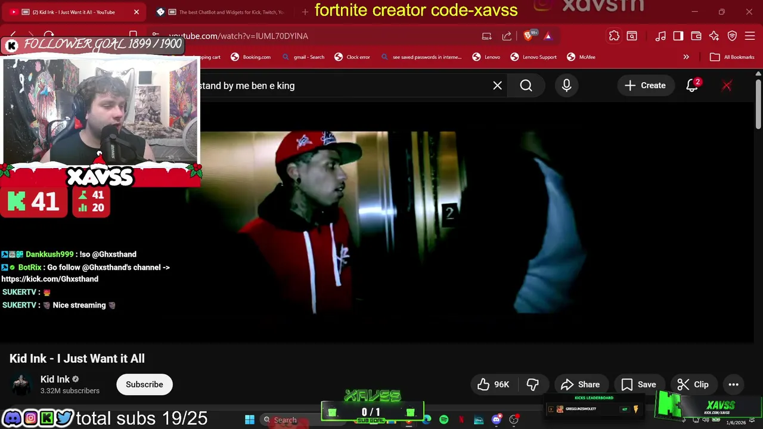The image size is (763, 429).
Task: Open the see saved passwords bookmark
Action: 421,57
